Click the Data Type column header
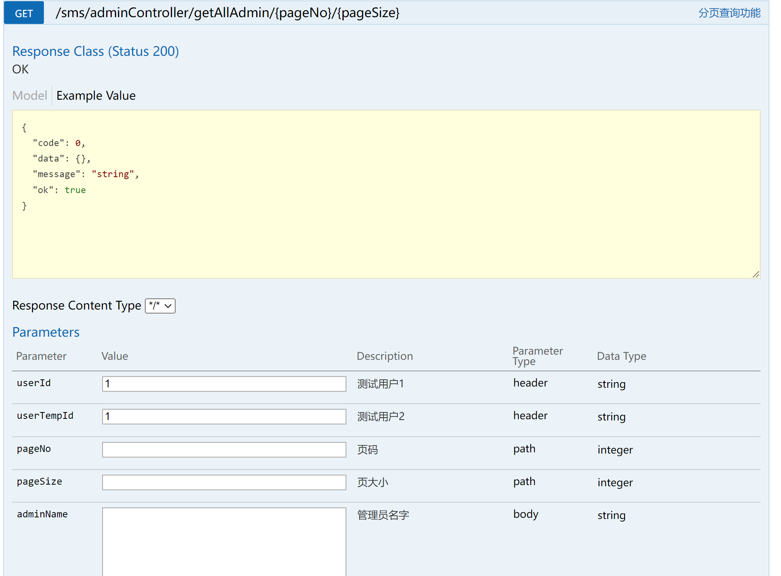Screen dimensions: 781x576 tap(621, 356)
